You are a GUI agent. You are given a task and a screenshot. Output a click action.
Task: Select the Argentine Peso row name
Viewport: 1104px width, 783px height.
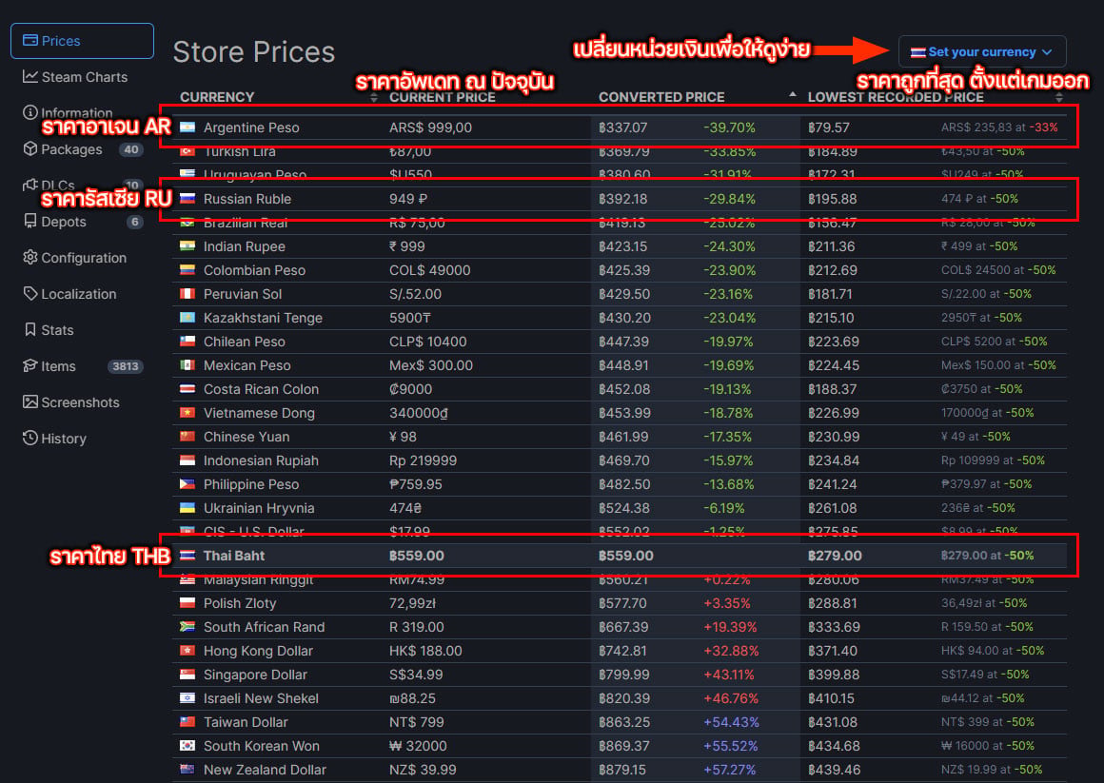pos(251,127)
